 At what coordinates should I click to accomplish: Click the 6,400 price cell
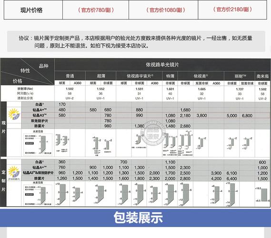231,178
